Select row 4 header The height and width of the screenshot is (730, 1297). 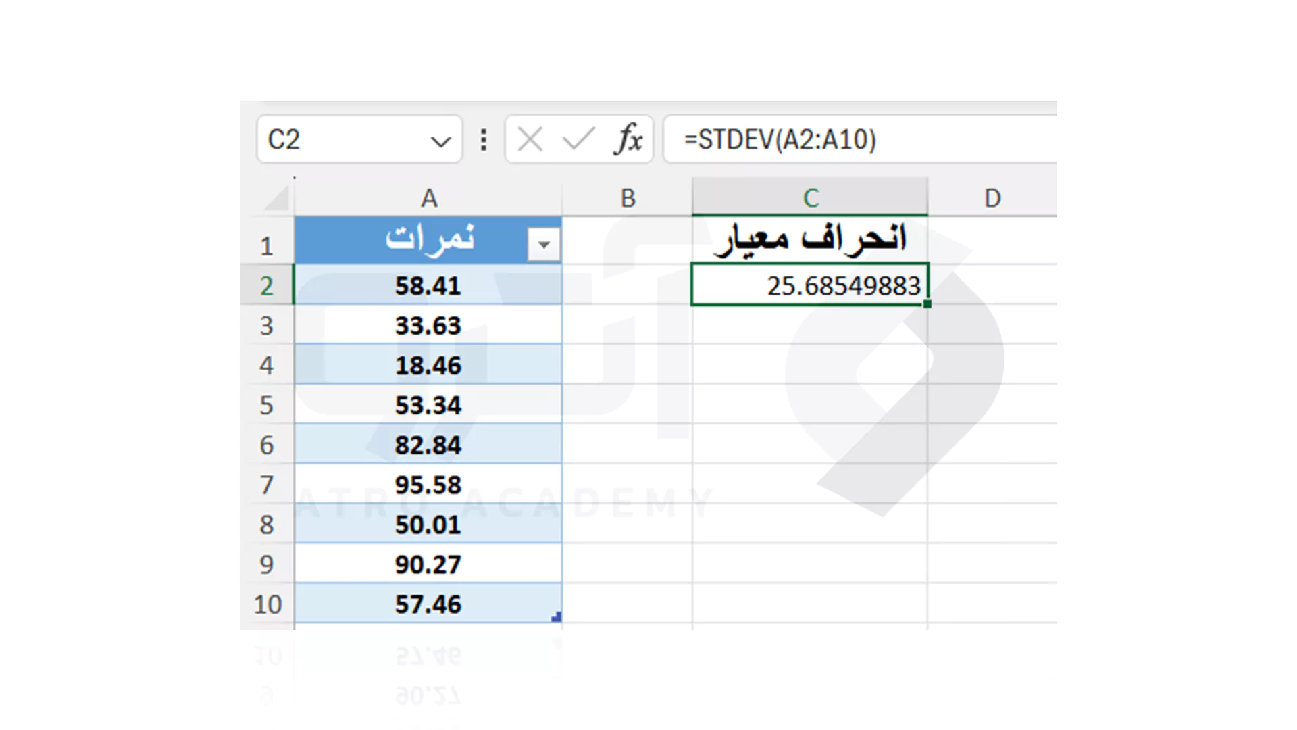point(267,365)
